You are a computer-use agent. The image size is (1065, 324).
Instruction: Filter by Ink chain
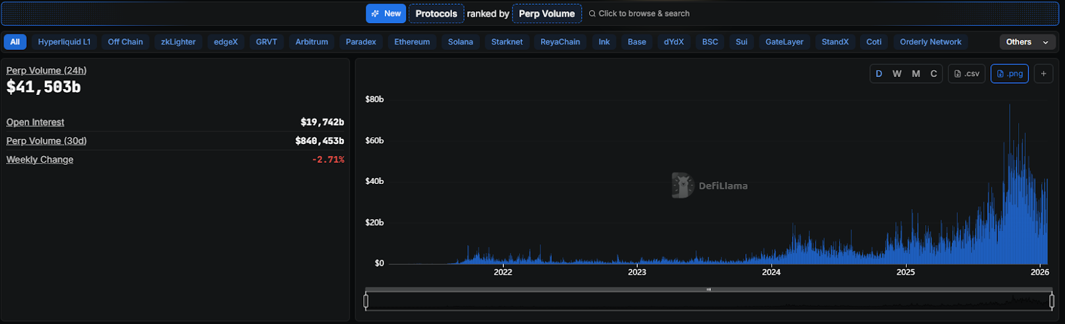coord(604,42)
